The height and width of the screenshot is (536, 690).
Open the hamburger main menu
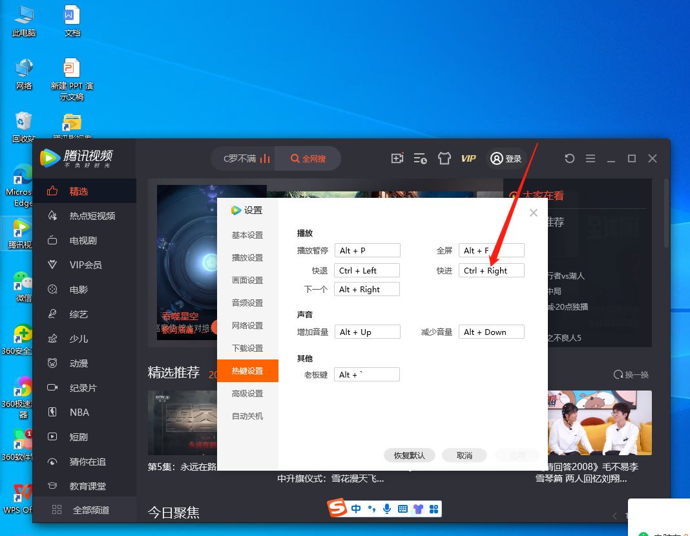click(591, 158)
